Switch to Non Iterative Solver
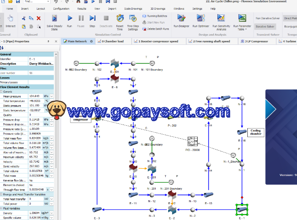The height and width of the screenshot is (220, 297). click(267, 18)
